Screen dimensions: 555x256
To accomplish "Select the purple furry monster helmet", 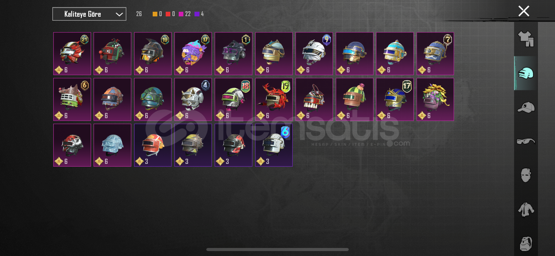I will tap(193, 53).
